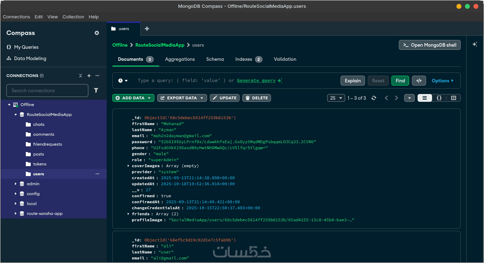Expand the local database

coord(16,204)
